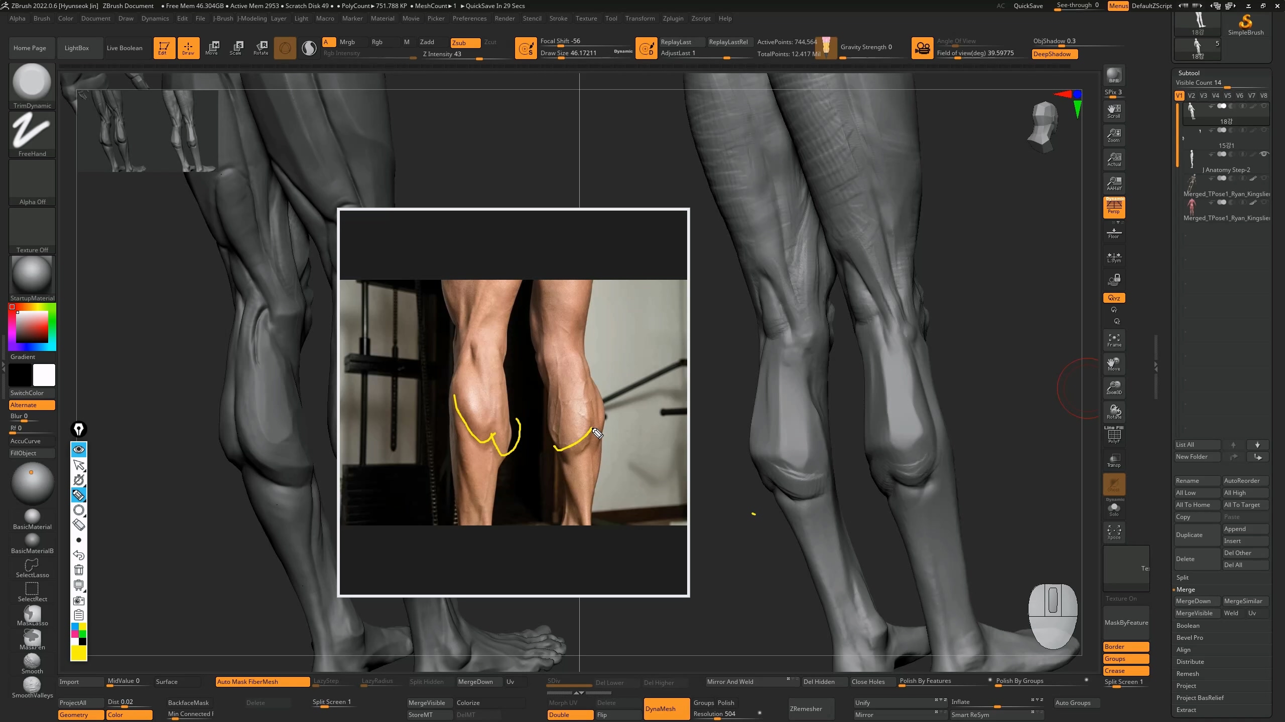Open the Xpose view icon

[x=1114, y=532]
